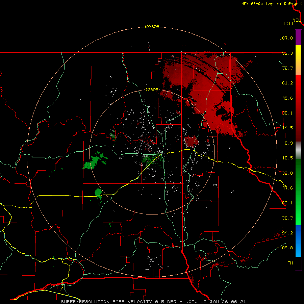Image resolution: width=304 pixels, height=304 pixels.
Task: Click the -32.0 velocity scale value
Action: pyautogui.click(x=286, y=173)
